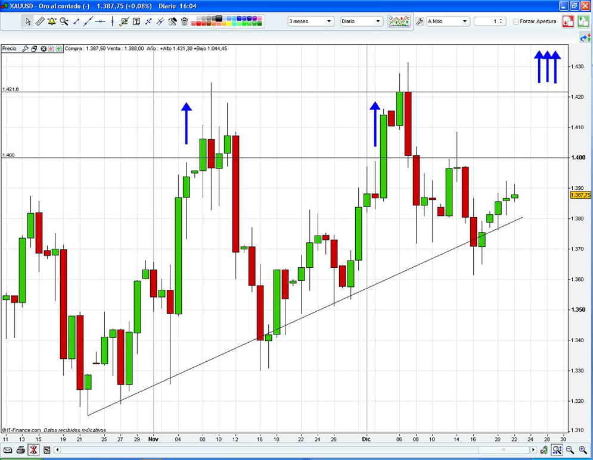Open the A Mdo order type dropdown
This screenshot has height=460, width=593.
pyautogui.click(x=448, y=21)
